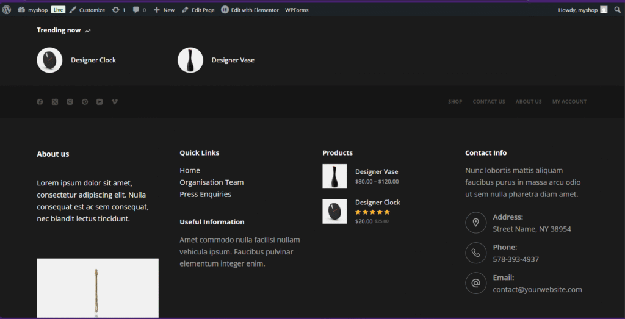Open the Facebook social icon
This screenshot has height=319, width=625.
pos(40,102)
